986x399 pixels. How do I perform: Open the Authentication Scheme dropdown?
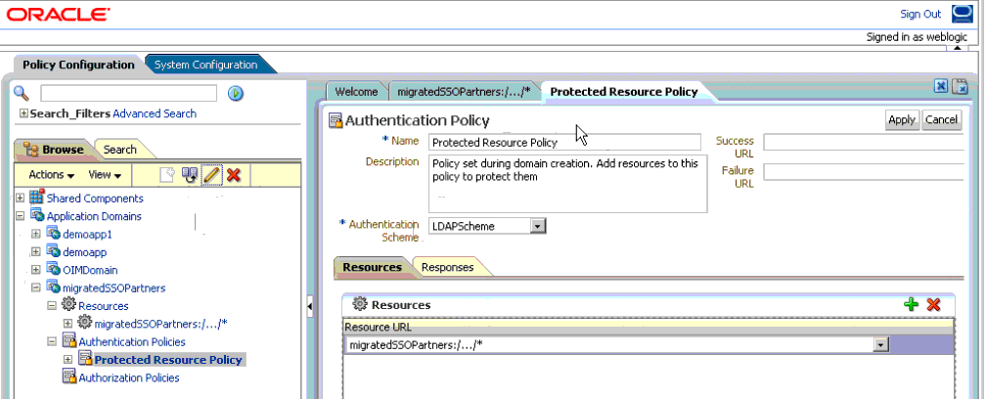(538, 226)
